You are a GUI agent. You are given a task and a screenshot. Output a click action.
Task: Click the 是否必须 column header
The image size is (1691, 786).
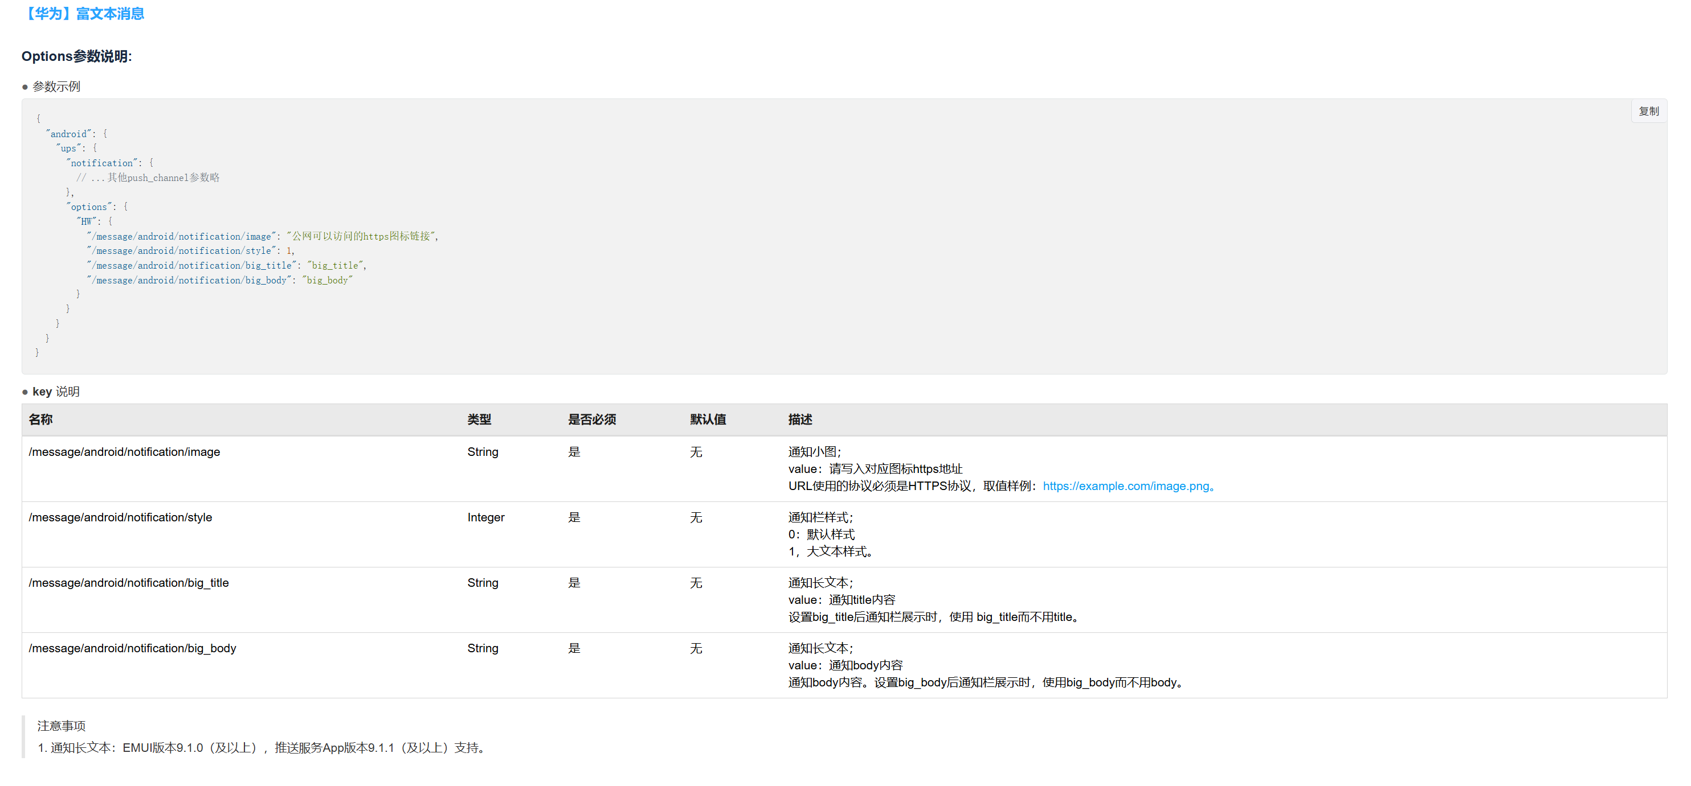click(x=591, y=419)
